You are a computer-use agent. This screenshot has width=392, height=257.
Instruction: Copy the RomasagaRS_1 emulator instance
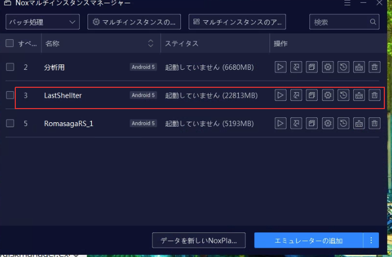tap(312, 123)
